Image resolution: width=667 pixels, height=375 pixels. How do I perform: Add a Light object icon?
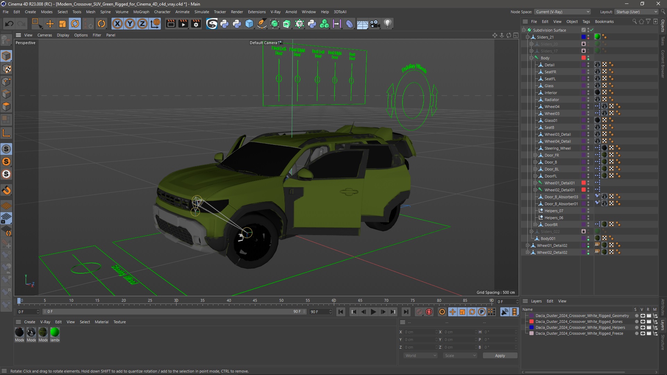388,24
